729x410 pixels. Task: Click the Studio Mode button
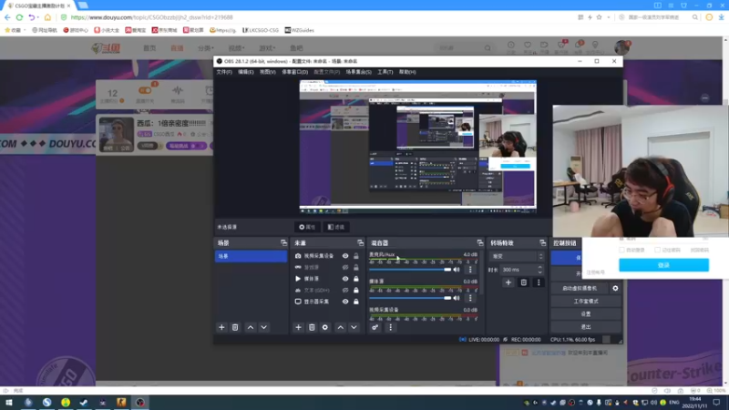[586, 302]
